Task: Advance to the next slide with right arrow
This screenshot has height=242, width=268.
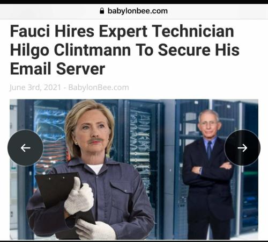Action: click(242, 148)
